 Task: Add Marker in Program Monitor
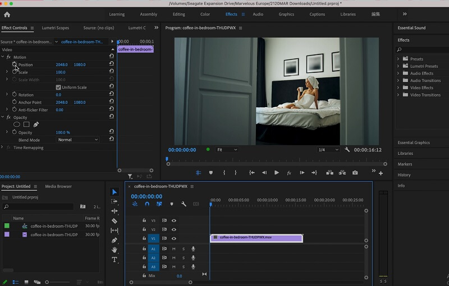pos(211,173)
